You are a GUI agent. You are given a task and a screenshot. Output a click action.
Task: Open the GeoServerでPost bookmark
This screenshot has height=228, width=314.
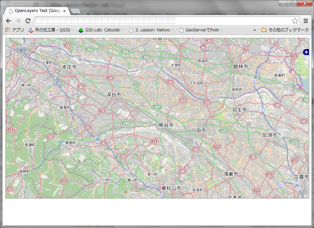[201, 30]
